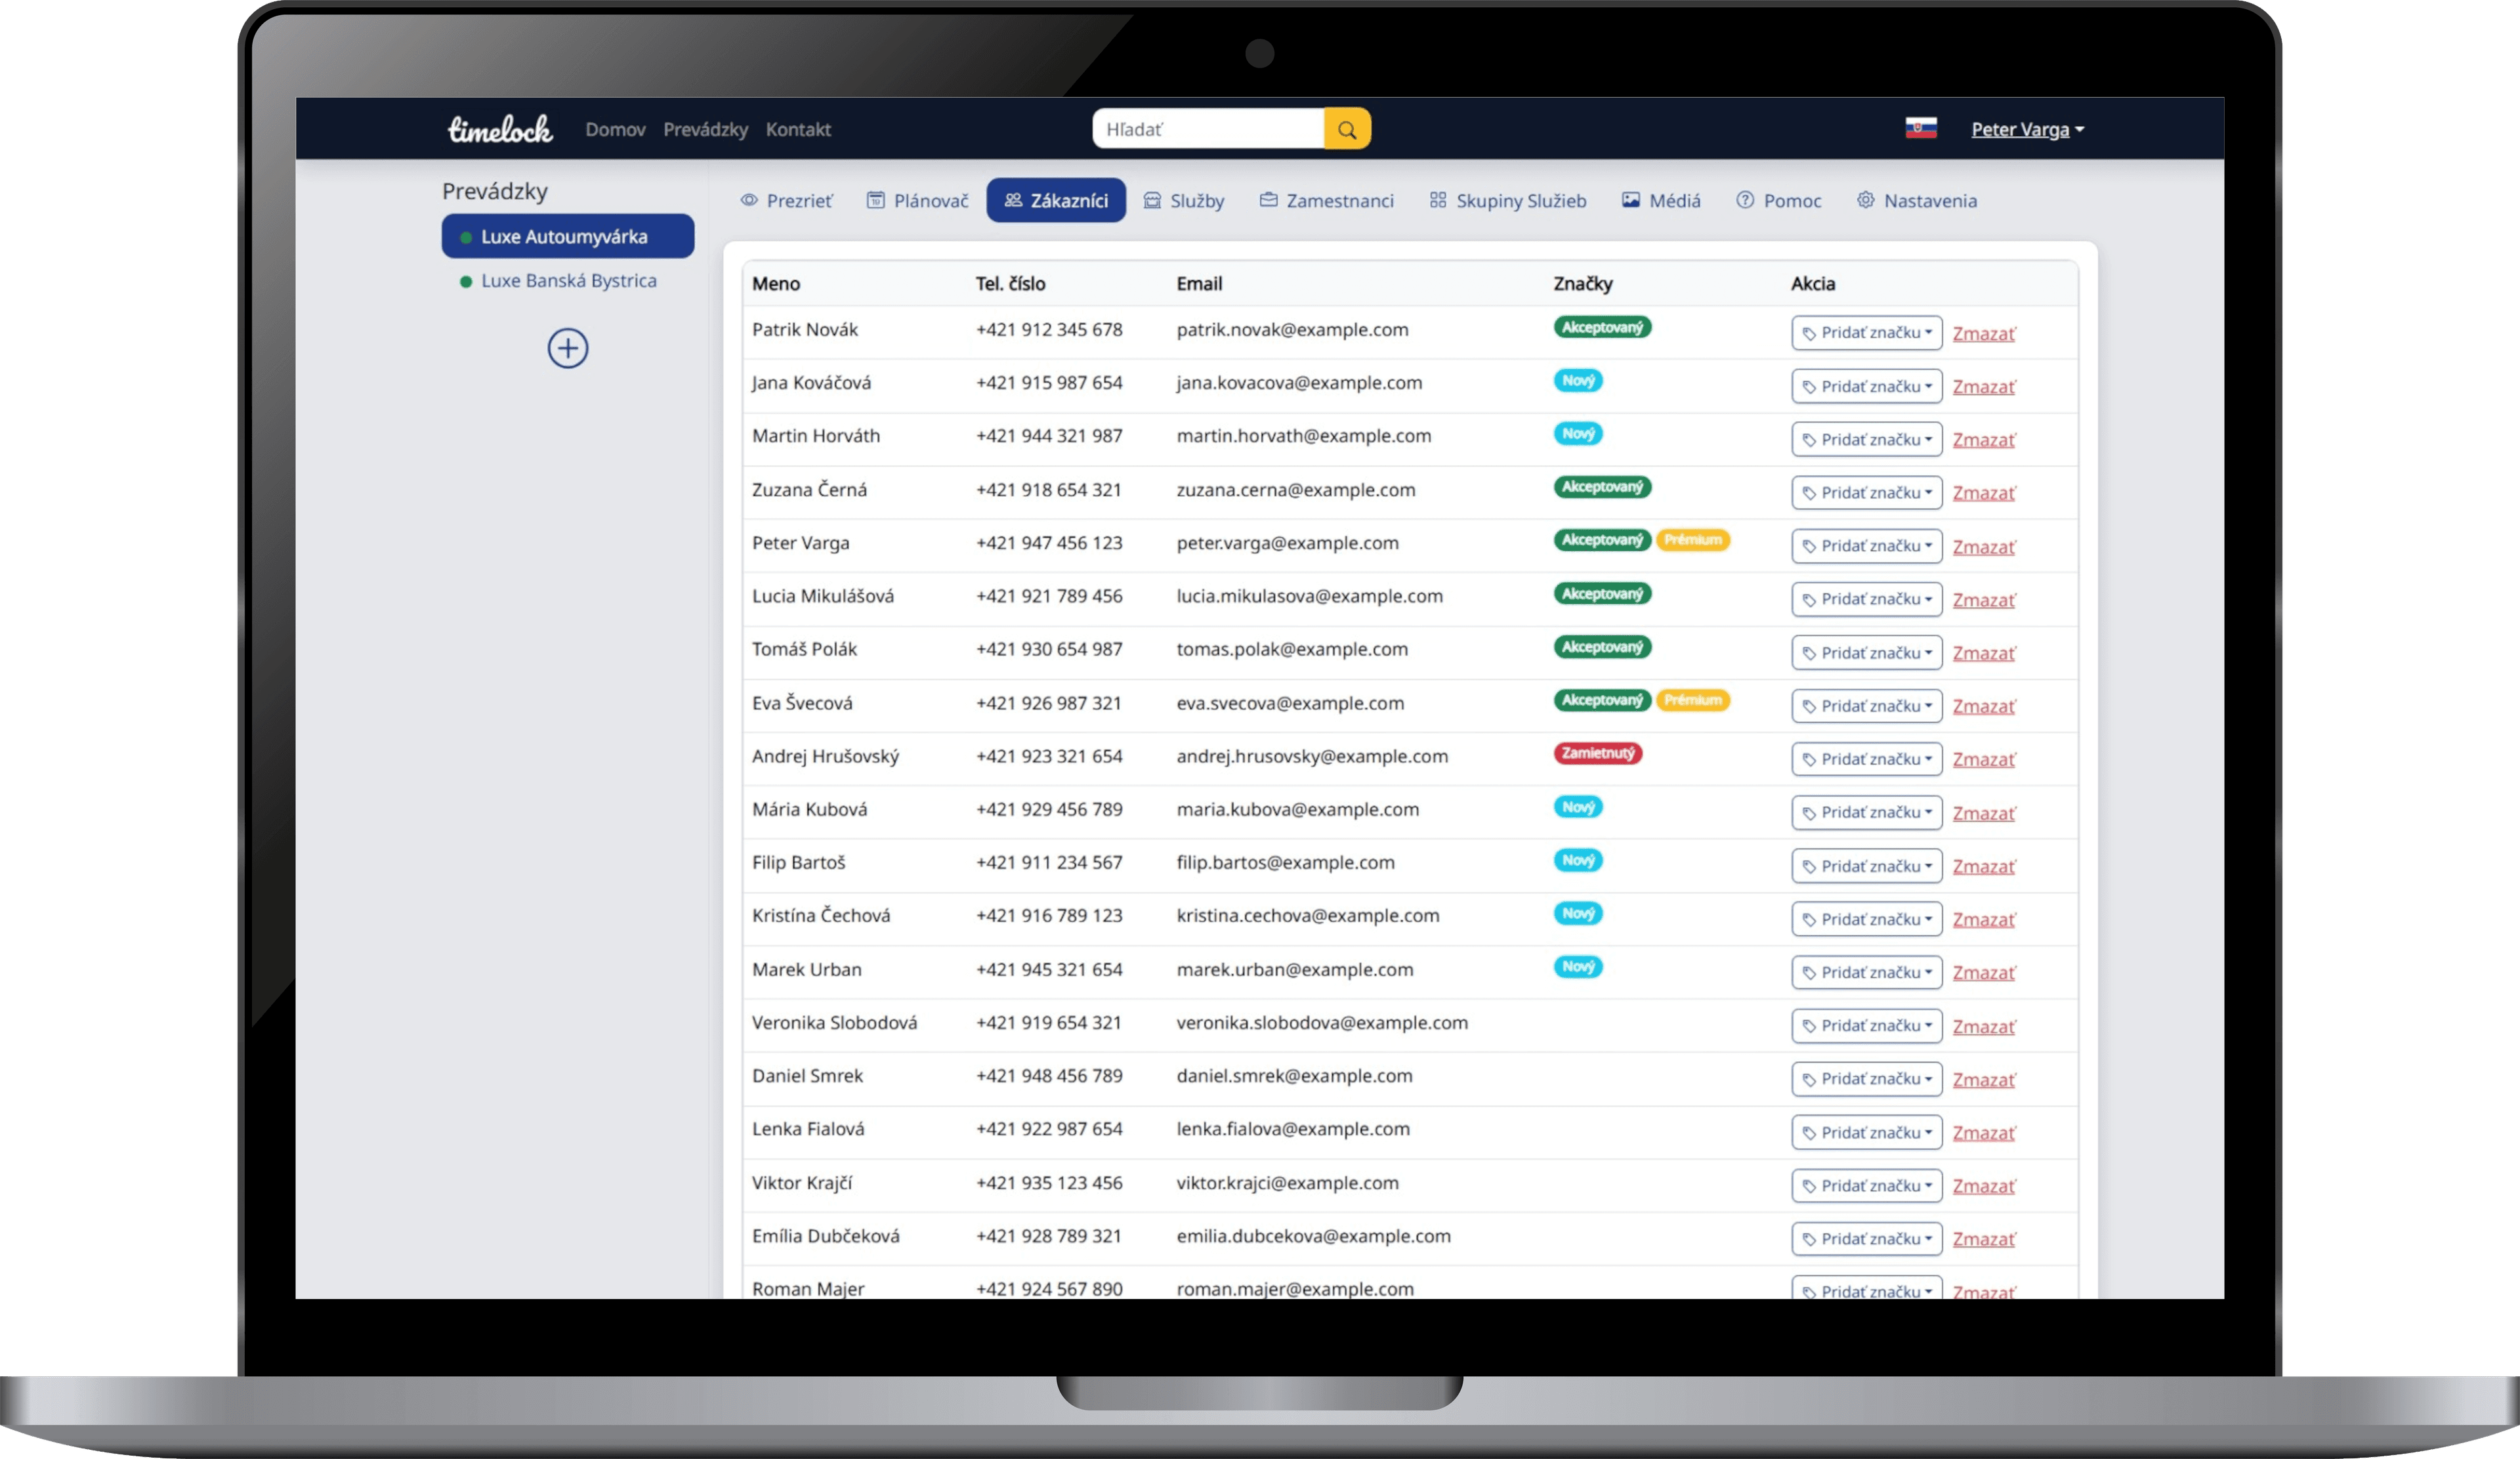Click the Kontakt item in the top menu
The width and height of the screenshot is (2520, 1459).
coord(798,129)
